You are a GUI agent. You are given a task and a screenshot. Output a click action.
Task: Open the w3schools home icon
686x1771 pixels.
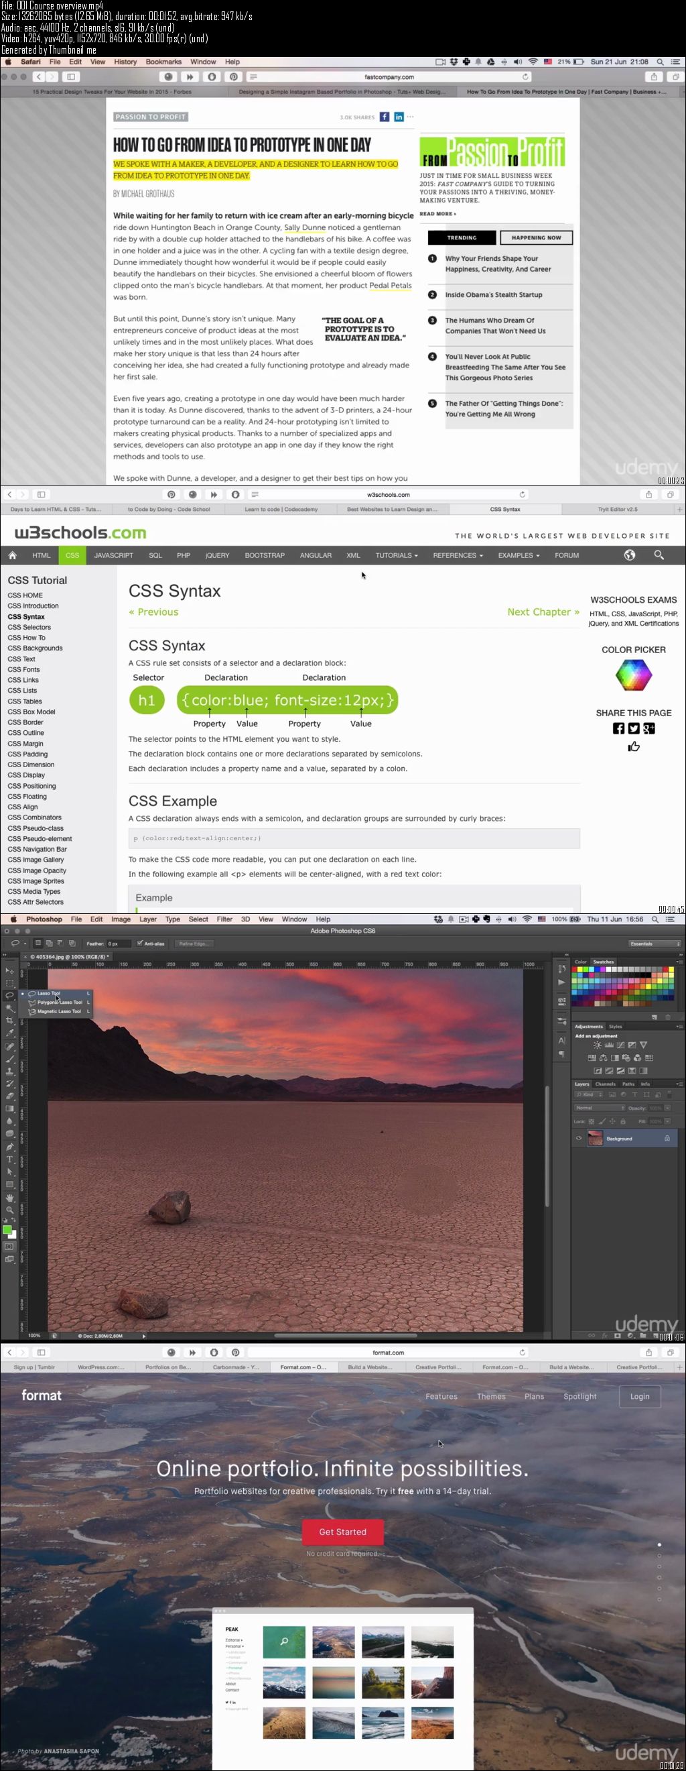(x=12, y=555)
